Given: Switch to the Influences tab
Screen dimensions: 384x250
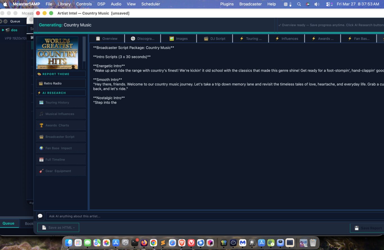Looking at the screenshot, I should [x=286, y=38].
